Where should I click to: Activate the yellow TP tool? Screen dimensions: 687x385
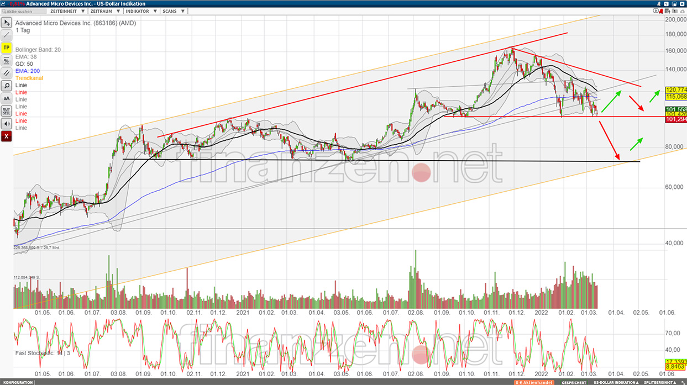click(x=6, y=48)
